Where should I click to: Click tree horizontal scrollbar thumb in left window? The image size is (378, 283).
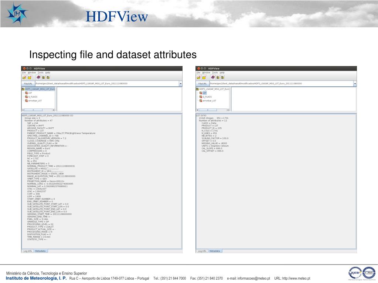(x=33, y=110)
